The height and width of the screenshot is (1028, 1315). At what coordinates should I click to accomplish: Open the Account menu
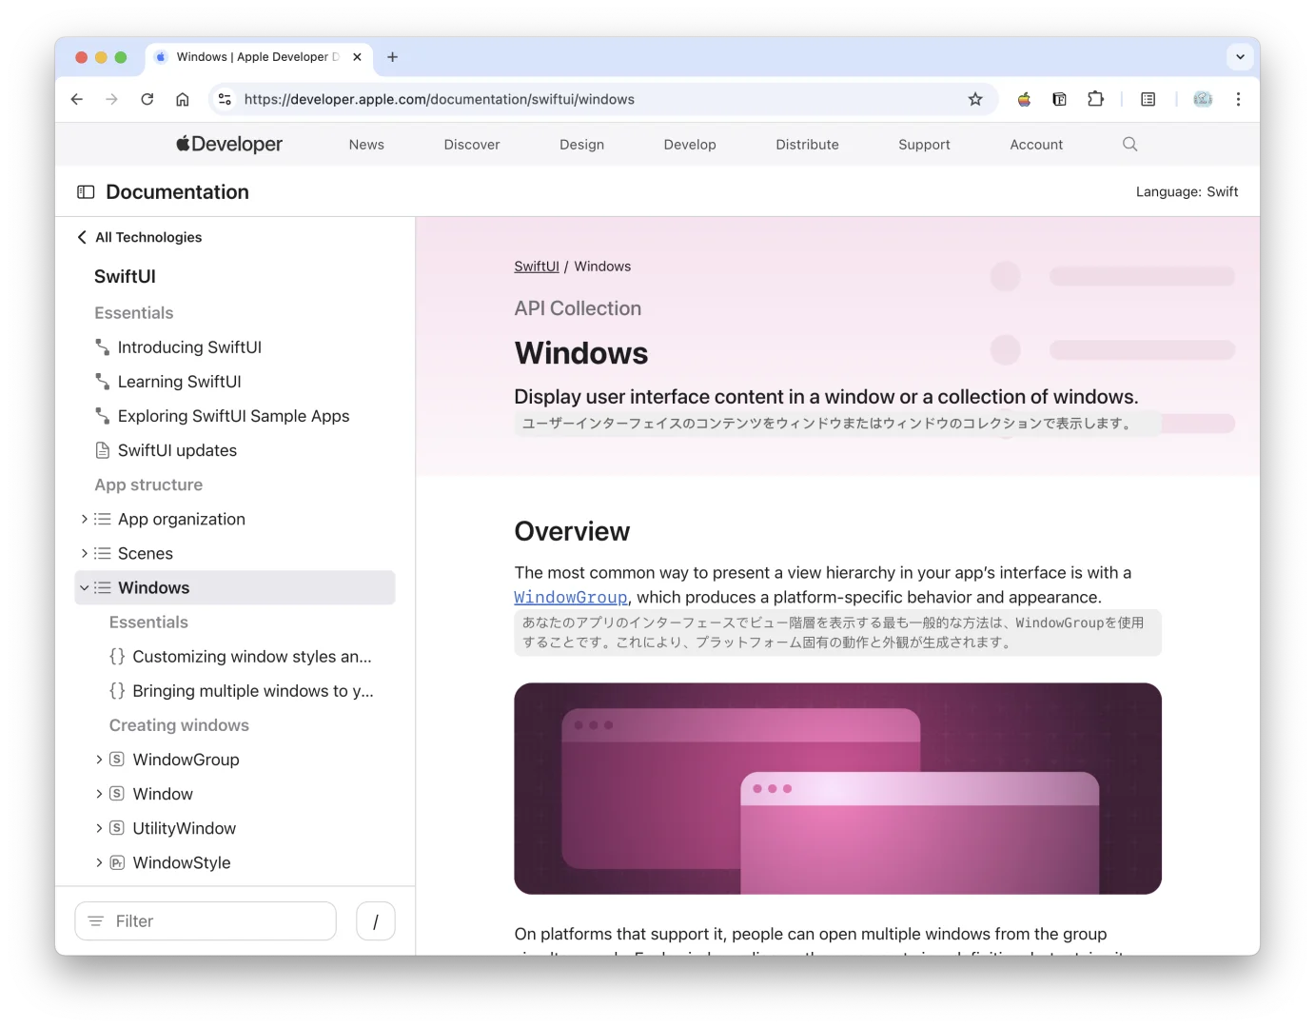click(1036, 145)
